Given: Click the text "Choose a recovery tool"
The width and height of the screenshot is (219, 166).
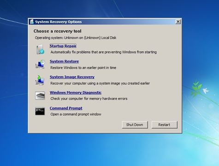Looking at the screenshot, I should coord(58,31).
